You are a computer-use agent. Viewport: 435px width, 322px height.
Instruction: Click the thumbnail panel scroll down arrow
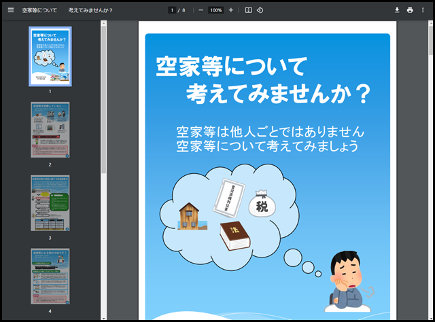[x=103, y=319]
